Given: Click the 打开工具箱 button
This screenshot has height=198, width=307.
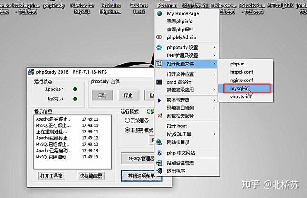Looking at the screenshot, I should [52, 176].
